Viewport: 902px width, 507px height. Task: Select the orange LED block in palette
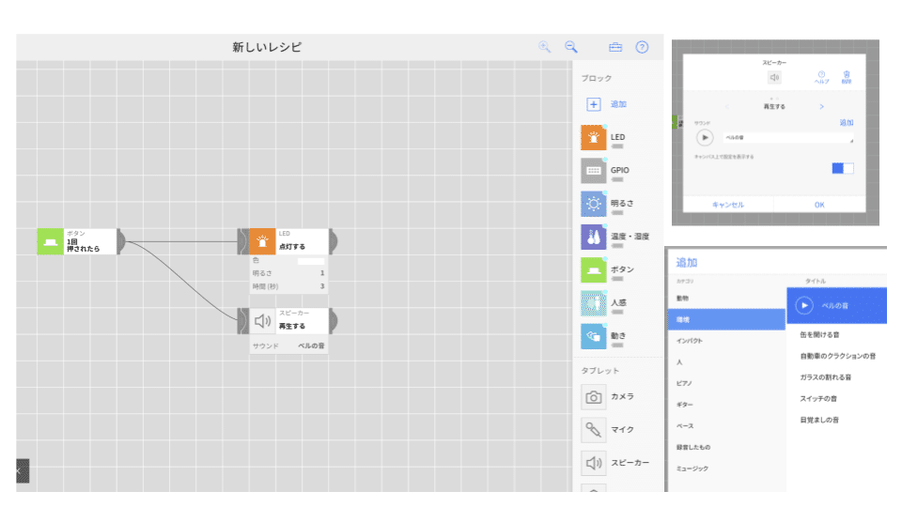(x=594, y=137)
